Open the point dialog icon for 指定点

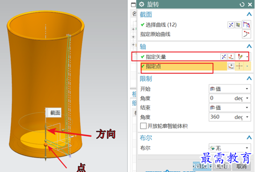[x=231, y=66]
